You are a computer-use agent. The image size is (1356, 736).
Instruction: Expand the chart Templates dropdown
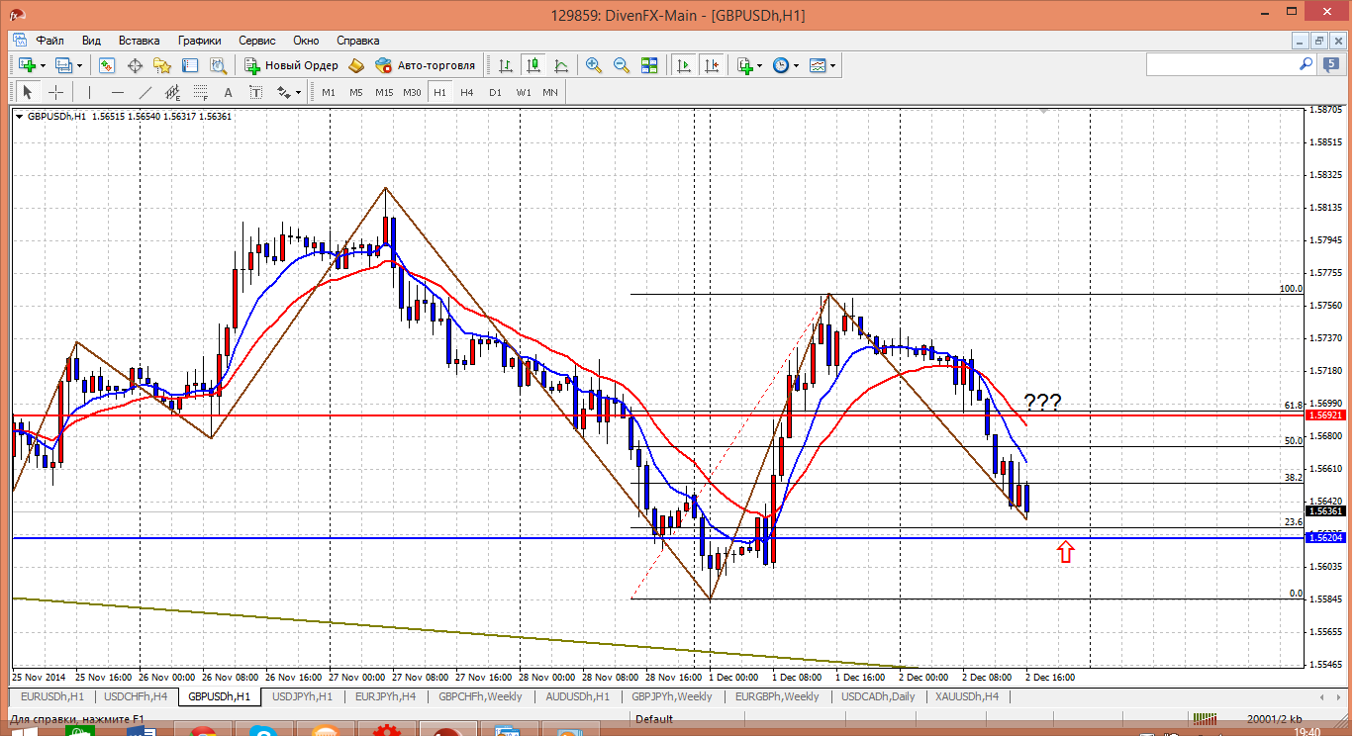click(833, 65)
